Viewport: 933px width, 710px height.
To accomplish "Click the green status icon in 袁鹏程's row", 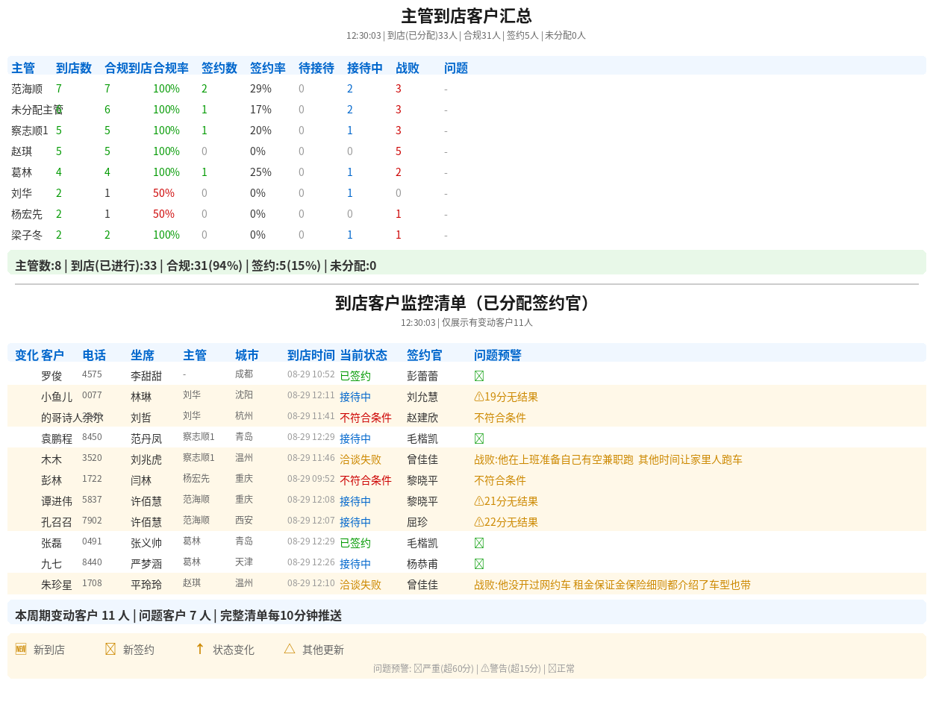I will click(479, 439).
